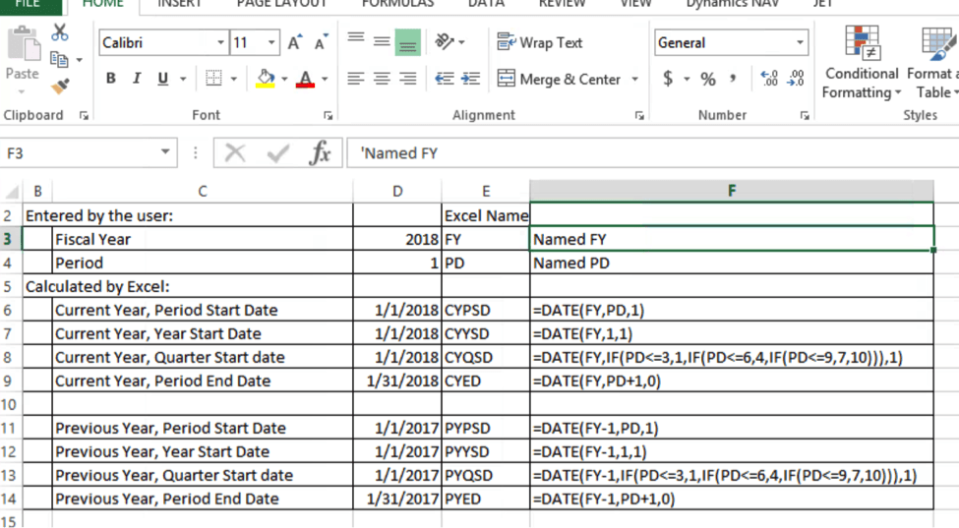The width and height of the screenshot is (959, 528).
Task: Apply red Font Color
Action: 305,79
